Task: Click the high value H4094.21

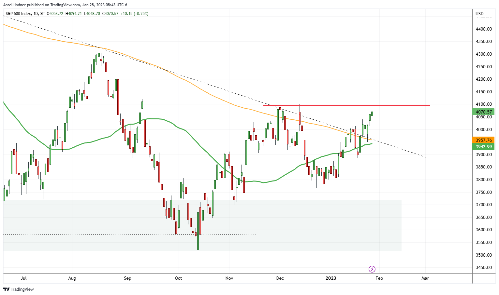Action: pos(74,14)
